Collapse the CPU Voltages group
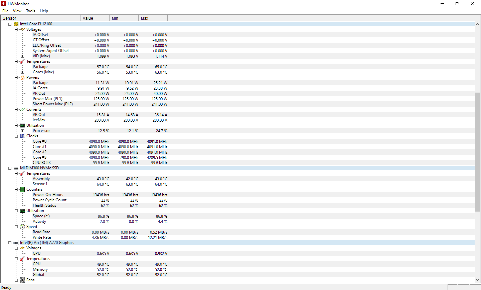 click(x=16, y=29)
